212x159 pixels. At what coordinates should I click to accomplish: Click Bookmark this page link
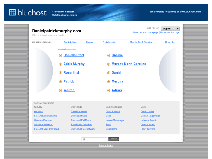pyautogui.click(x=170, y=32)
